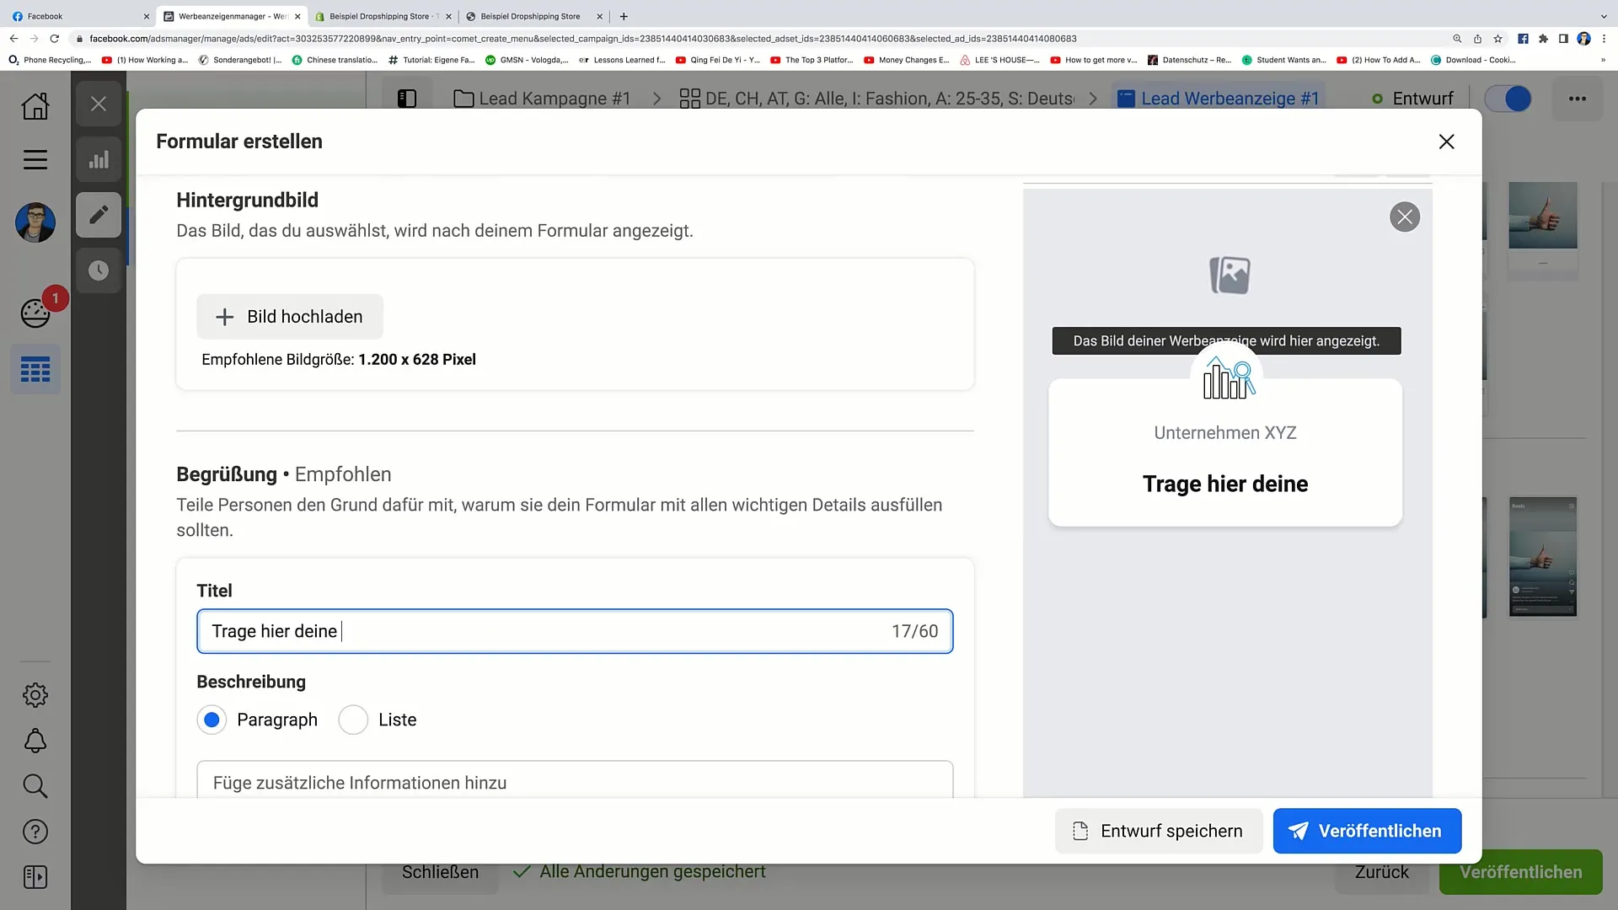This screenshot has width=1618, height=910.
Task: Click Entwurf speichern button
Action: pyautogui.click(x=1158, y=831)
